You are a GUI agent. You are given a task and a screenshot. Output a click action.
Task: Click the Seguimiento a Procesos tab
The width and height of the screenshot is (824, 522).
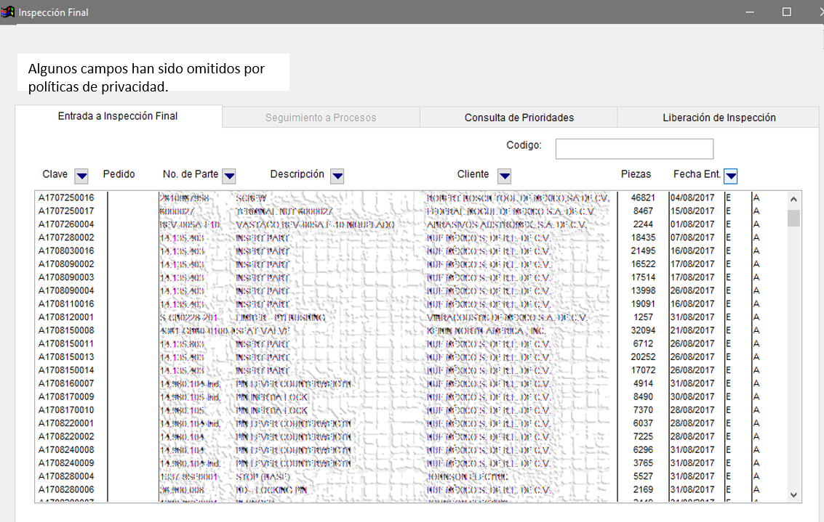320,118
